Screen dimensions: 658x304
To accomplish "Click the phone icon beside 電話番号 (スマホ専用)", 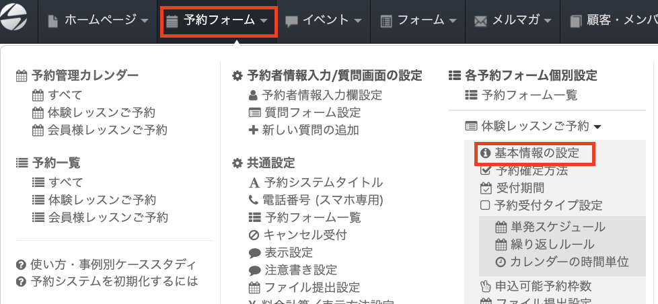I will tap(254, 200).
